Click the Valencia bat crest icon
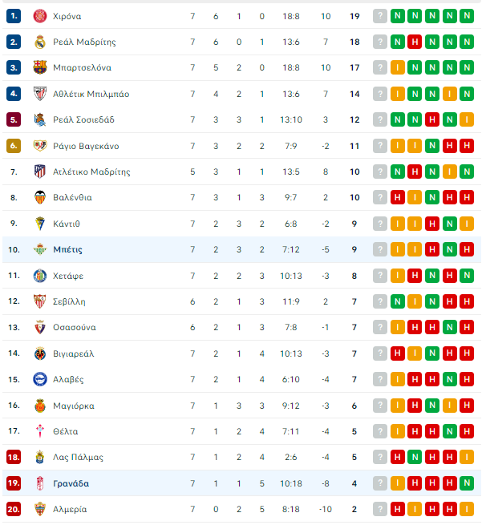Screen dimensions: 486x525 (40, 197)
